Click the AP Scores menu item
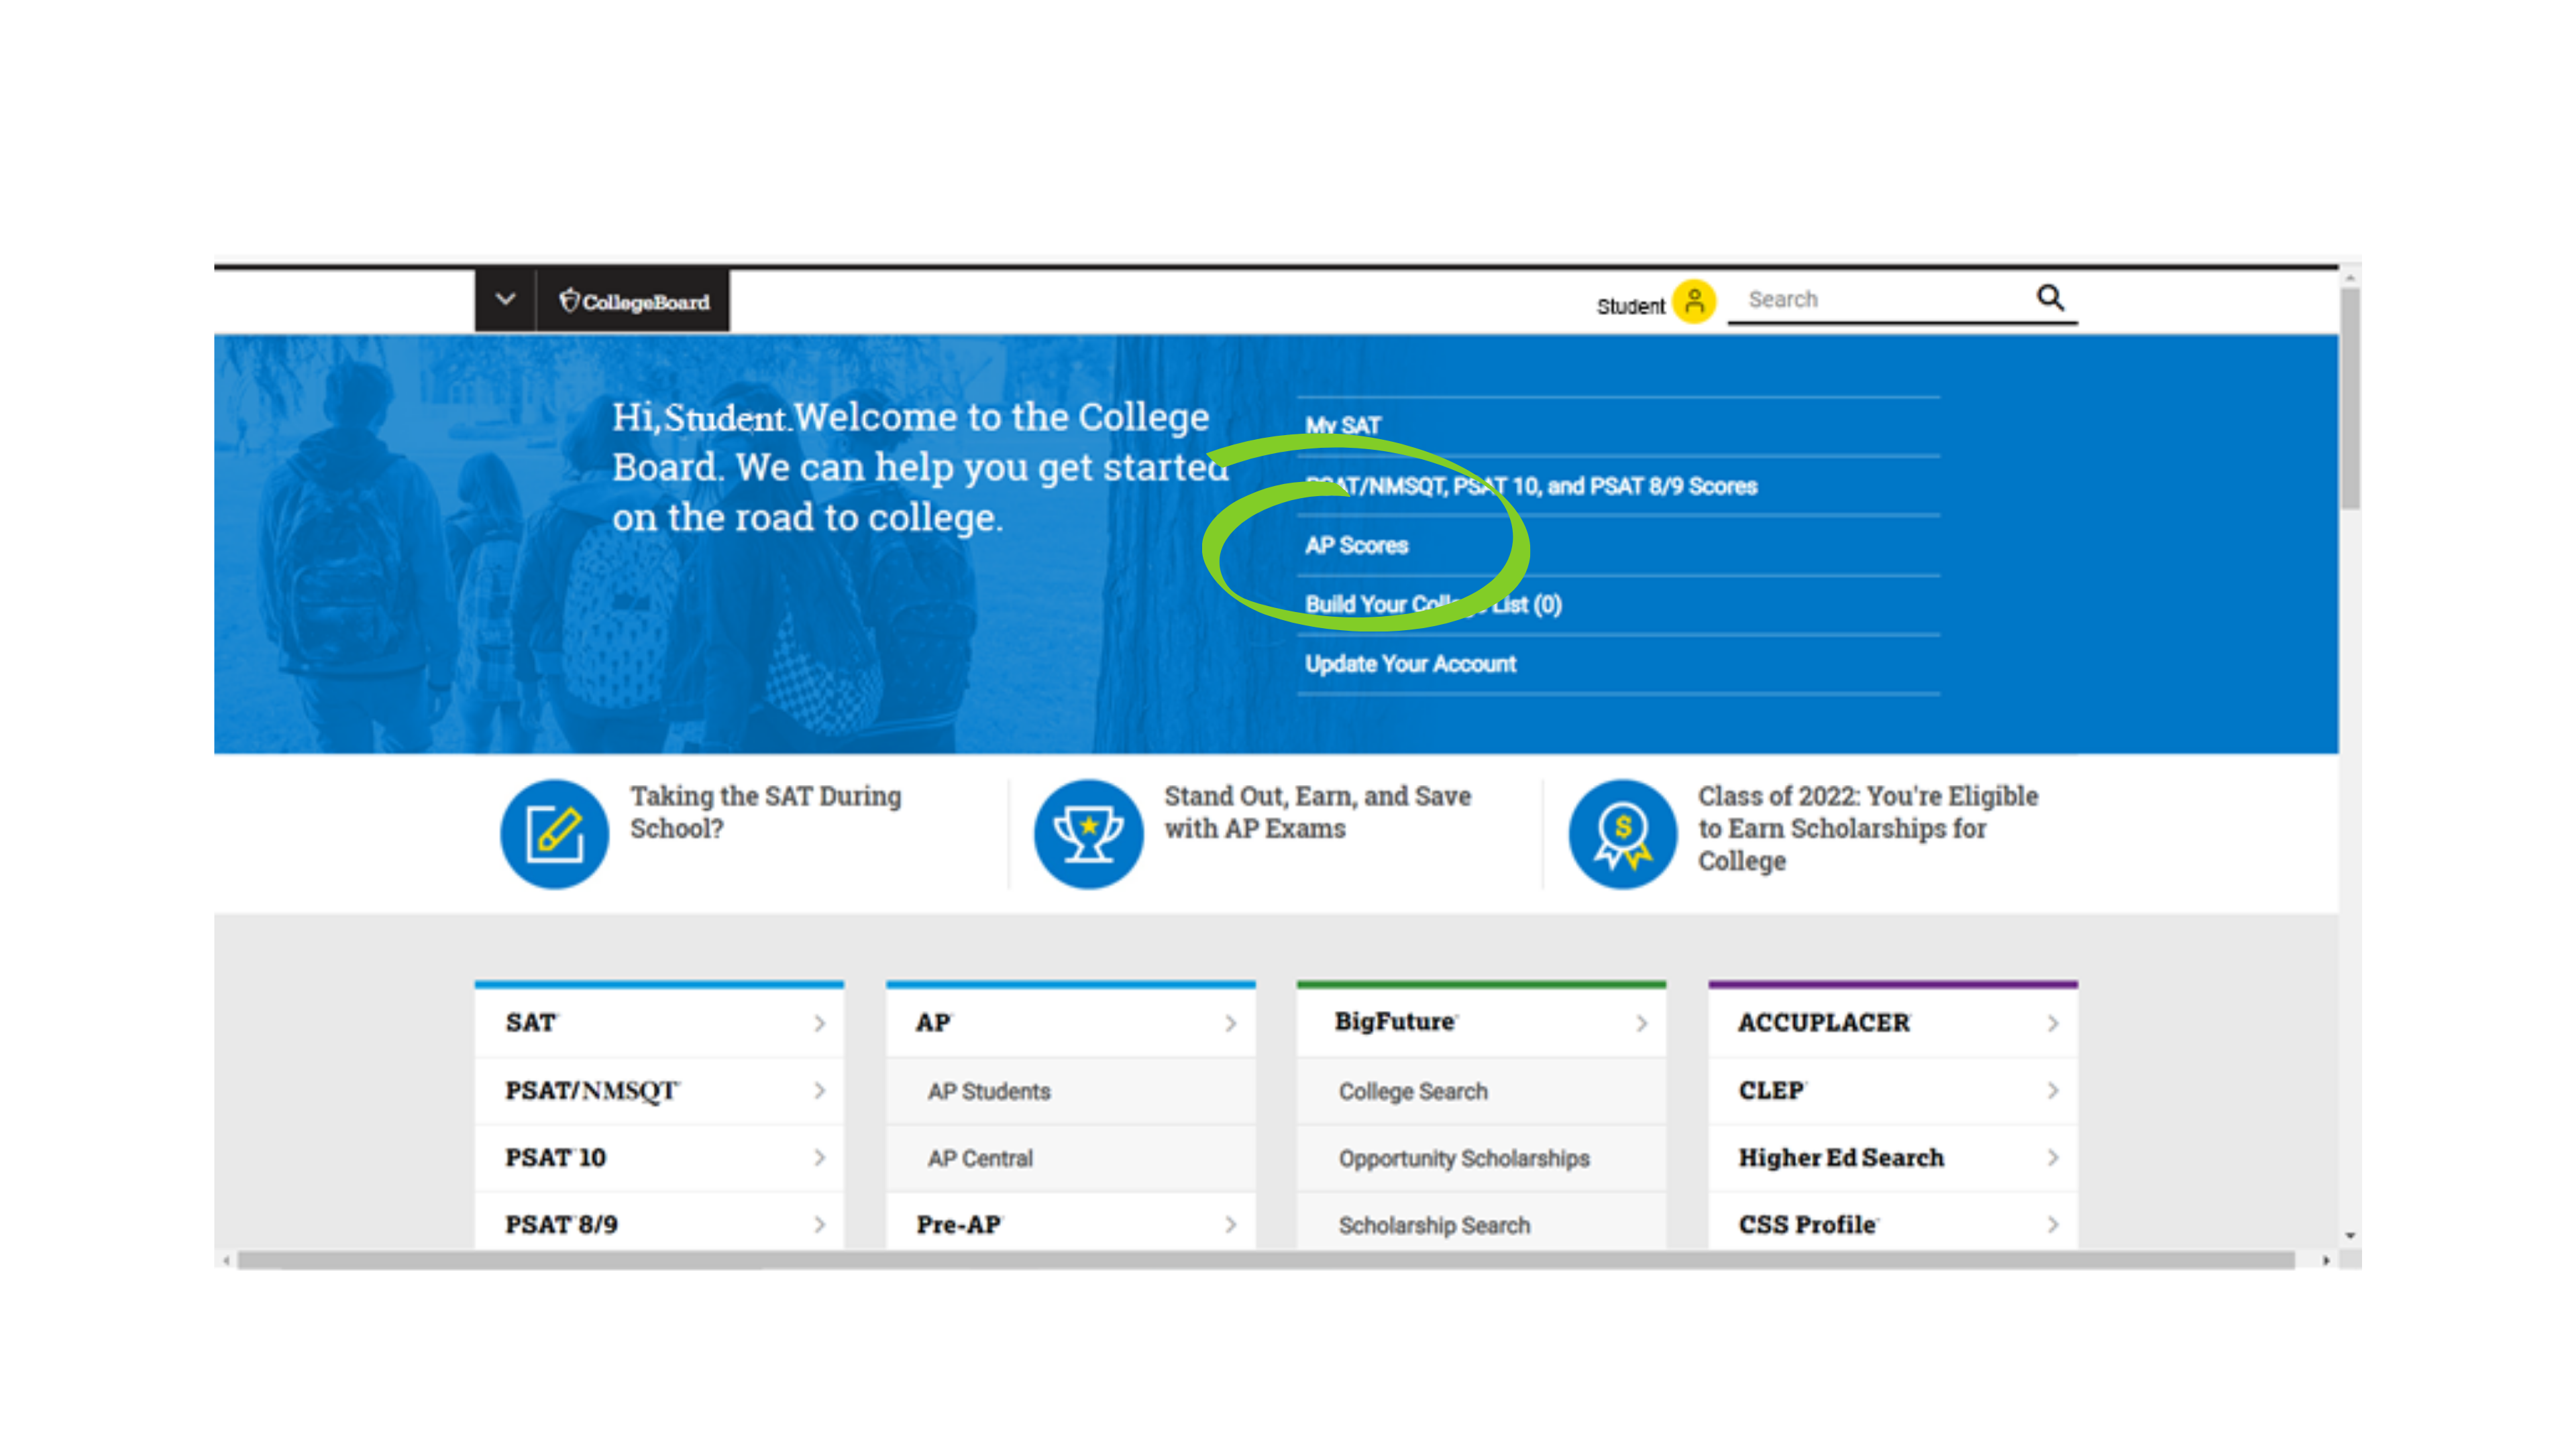This screenshot has height=1448, width=2576. click(x=1355, y=544)
